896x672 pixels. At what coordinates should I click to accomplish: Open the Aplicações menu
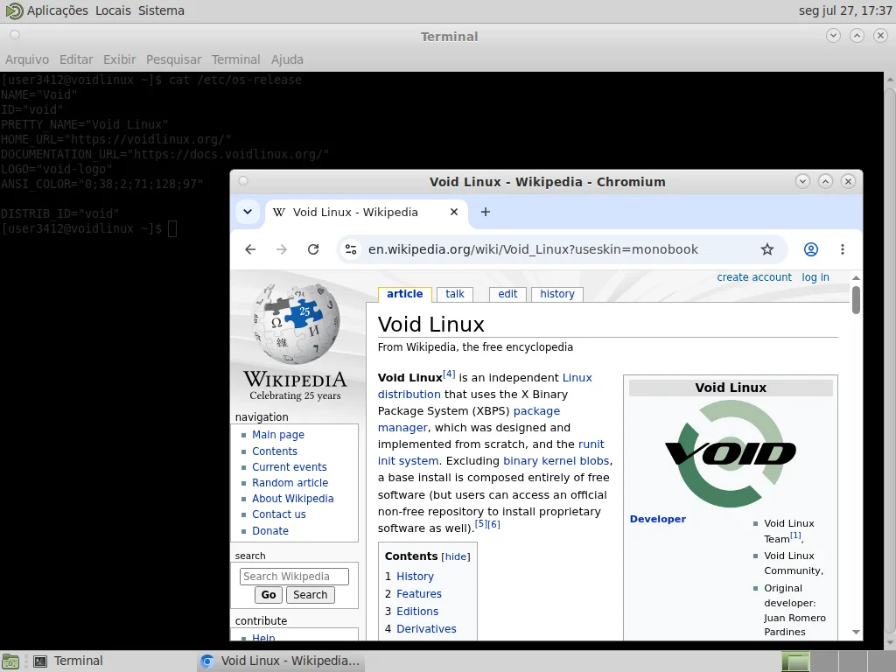coord(58,10)
